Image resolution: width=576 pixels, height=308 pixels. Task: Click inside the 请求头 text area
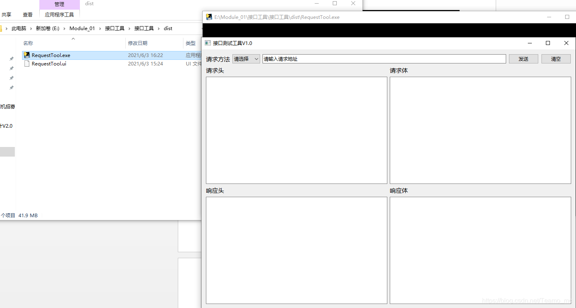tap(297, 130)
